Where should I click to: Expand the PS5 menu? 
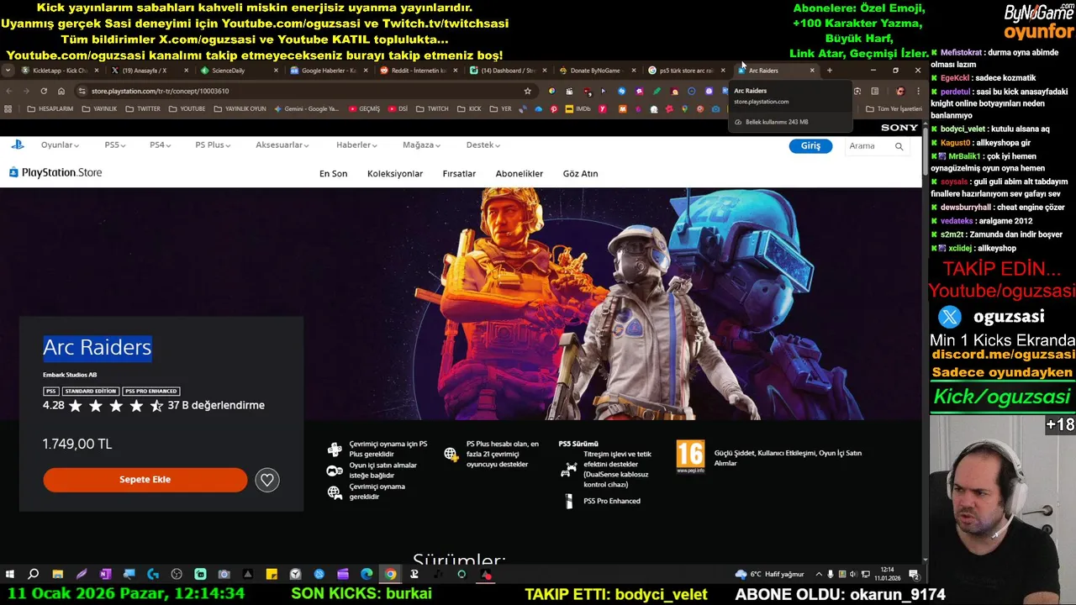115,145
